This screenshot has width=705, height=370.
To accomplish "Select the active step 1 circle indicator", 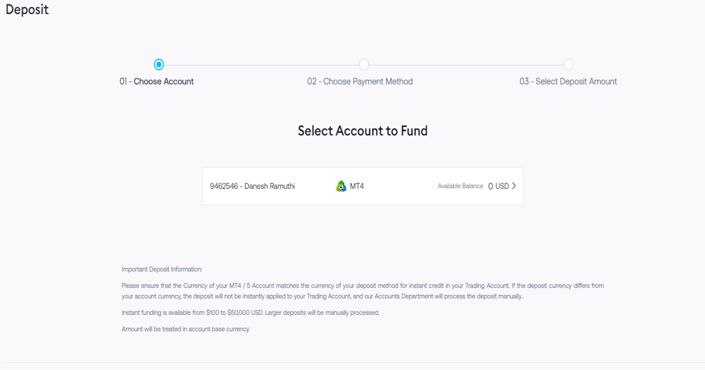I will (159, 65).
